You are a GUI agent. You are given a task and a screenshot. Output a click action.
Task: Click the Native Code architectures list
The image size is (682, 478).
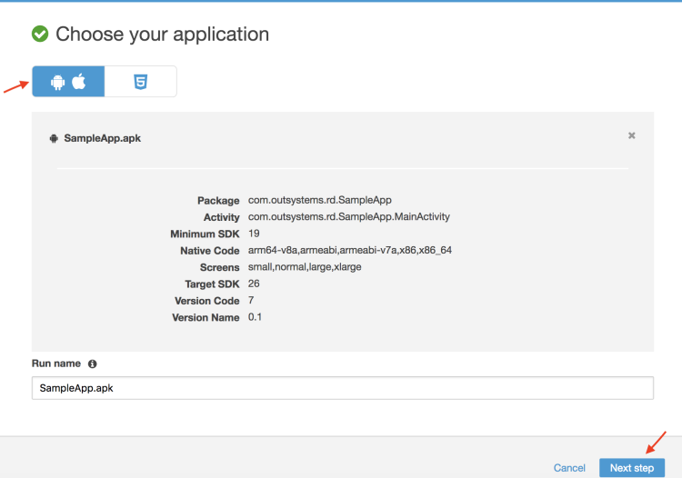coord(349,251)
